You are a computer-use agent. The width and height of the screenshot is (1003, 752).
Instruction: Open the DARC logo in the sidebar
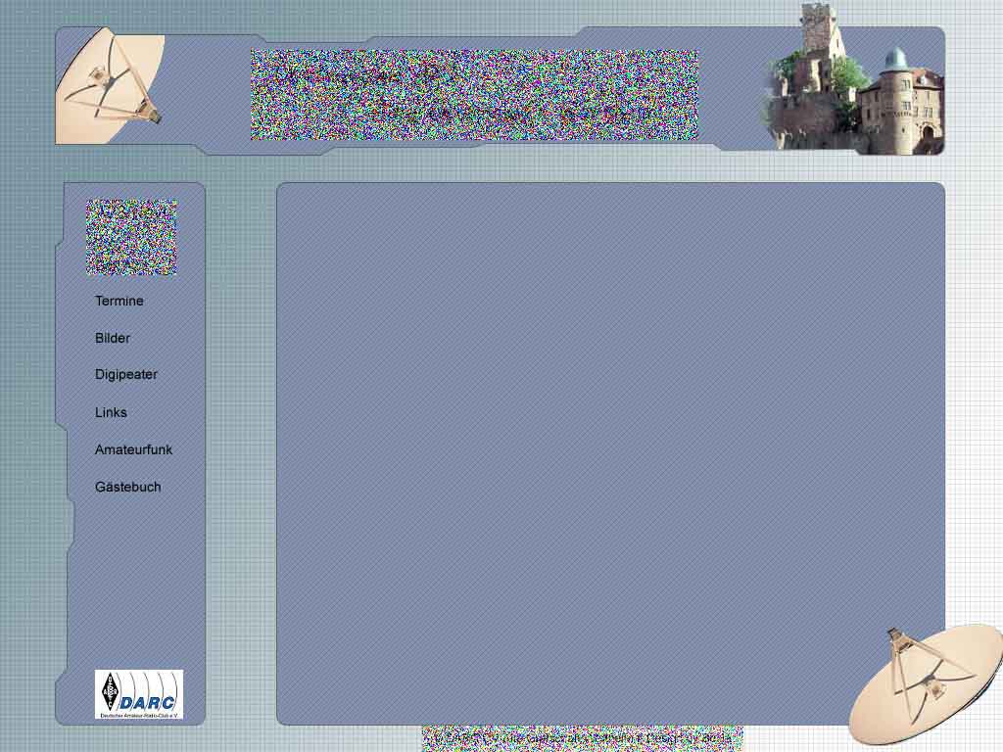pos(139,693)
